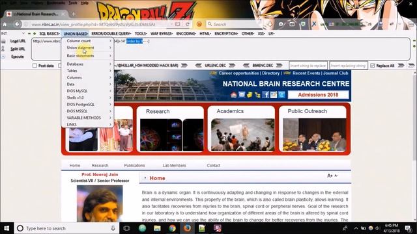The height and width of the screenshot is (234, 417).
Task: Click the mail icon in NBRC header
Action: point(242,94)
